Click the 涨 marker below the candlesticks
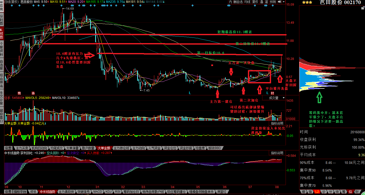365x195 pixels. (33, 93)
